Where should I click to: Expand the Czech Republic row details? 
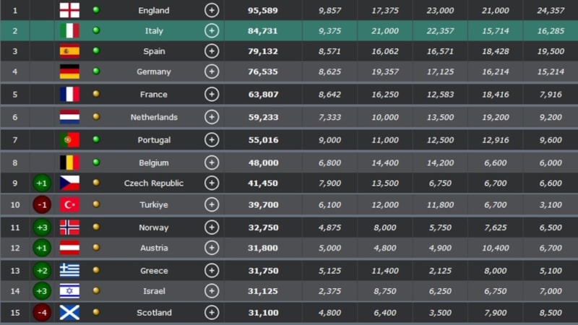tap(211, 183)
